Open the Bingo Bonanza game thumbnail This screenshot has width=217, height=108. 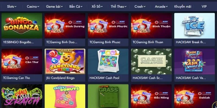22,26
